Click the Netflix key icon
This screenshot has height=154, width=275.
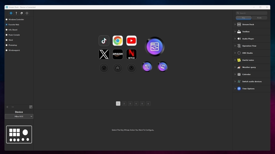point(131,54)
